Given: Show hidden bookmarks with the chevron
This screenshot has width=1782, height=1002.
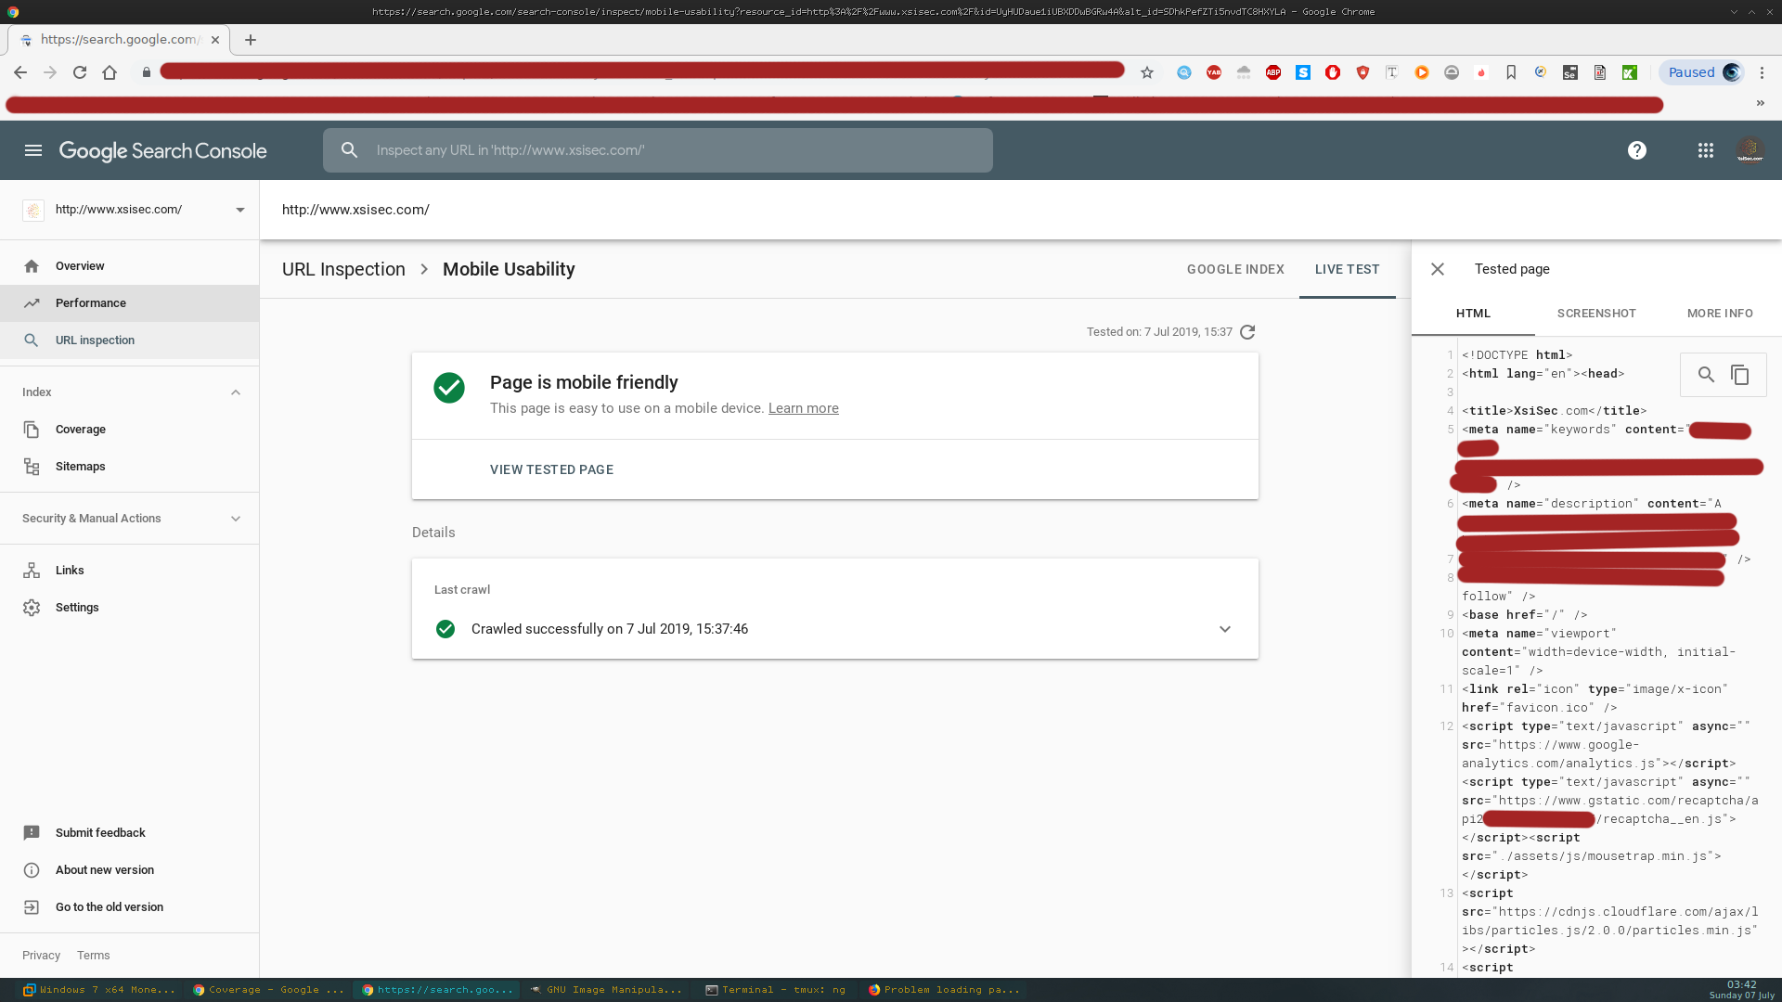Looking at the screenshot, I should click(1761, 103).
